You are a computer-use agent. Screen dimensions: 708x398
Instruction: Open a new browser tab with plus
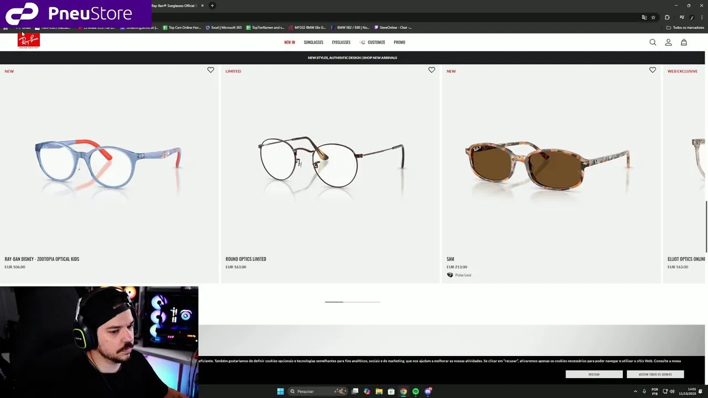coord(212,6)
